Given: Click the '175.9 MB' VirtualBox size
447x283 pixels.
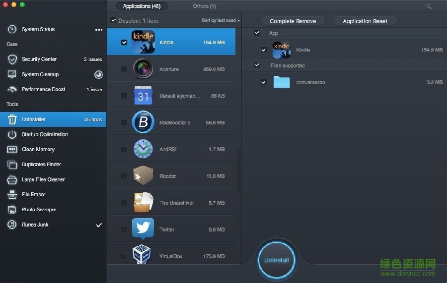Looking at the screenshot, I should (214, 256).
